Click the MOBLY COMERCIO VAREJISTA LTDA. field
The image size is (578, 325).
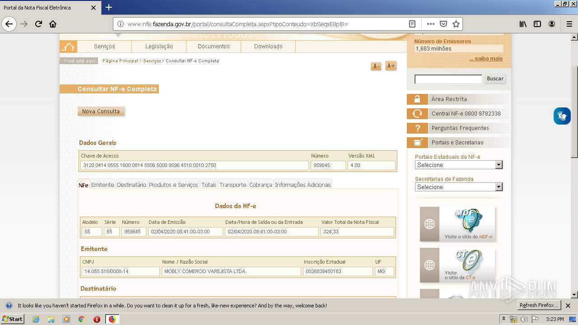(231, 271)
